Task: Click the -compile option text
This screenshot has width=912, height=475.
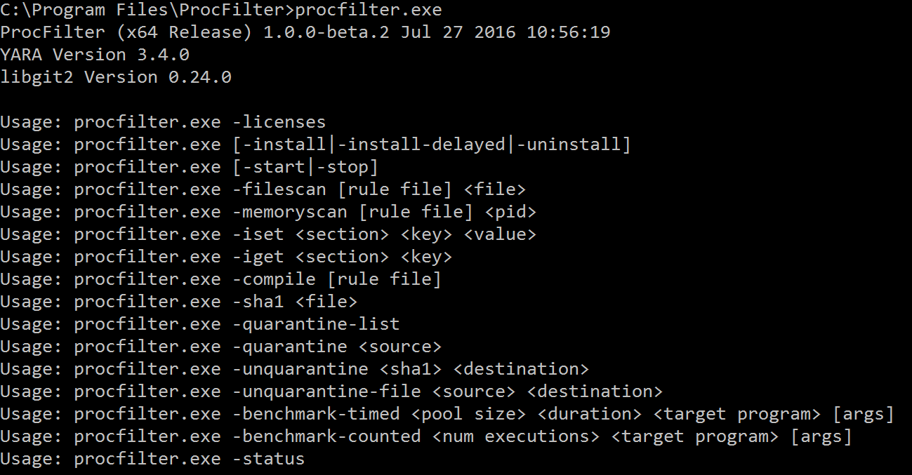Action: [274, 279]
